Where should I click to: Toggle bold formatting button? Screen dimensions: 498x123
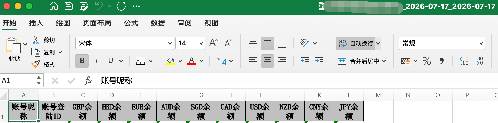tap(82, 61)
